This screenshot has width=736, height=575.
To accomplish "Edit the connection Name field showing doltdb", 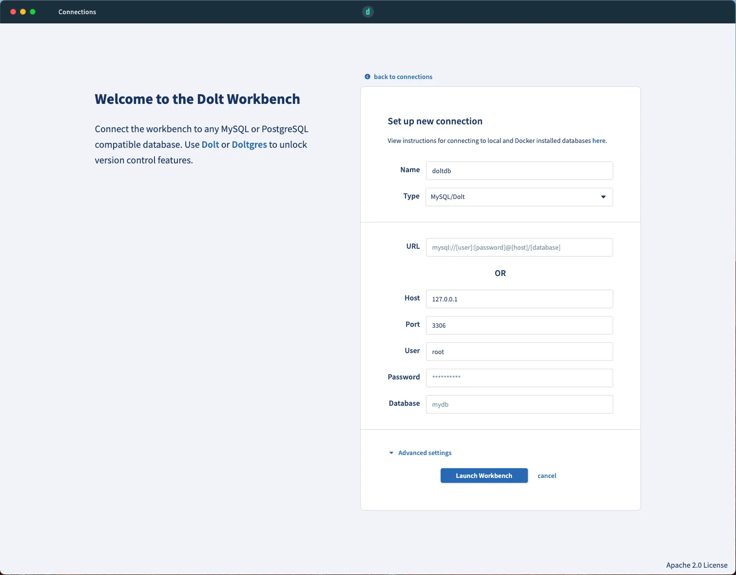I will point(519,171).
